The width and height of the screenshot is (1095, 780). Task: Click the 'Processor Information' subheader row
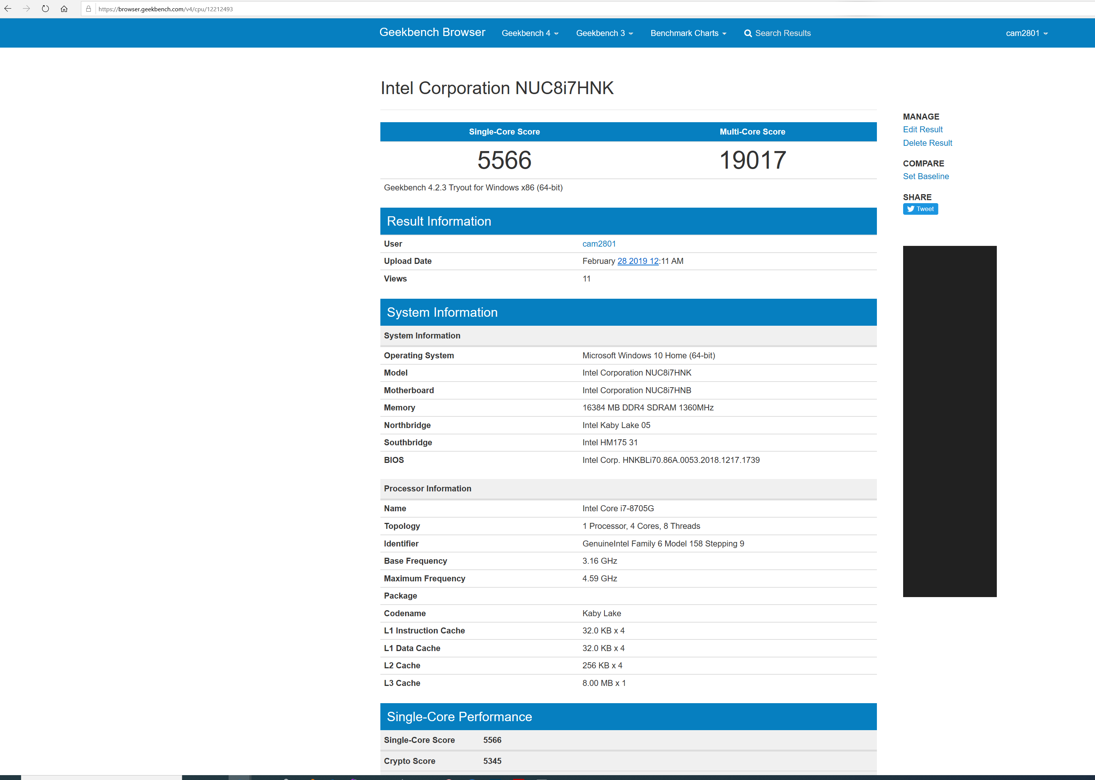[628, 488]
